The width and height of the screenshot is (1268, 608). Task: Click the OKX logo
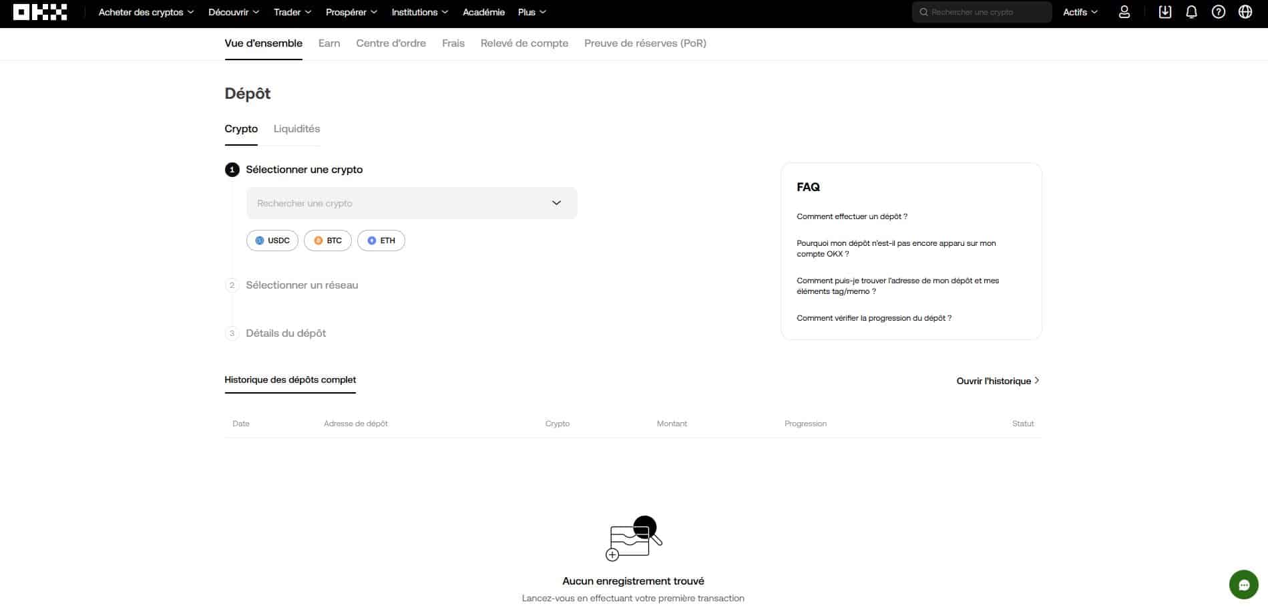40,12
